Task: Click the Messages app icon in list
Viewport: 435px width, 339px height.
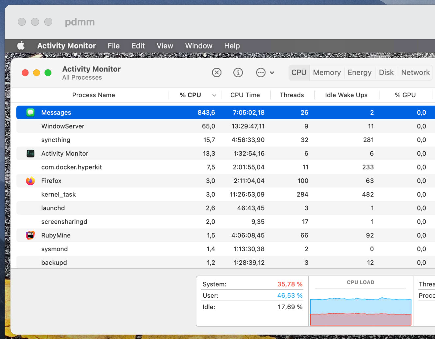Action: tap(30, 113)
